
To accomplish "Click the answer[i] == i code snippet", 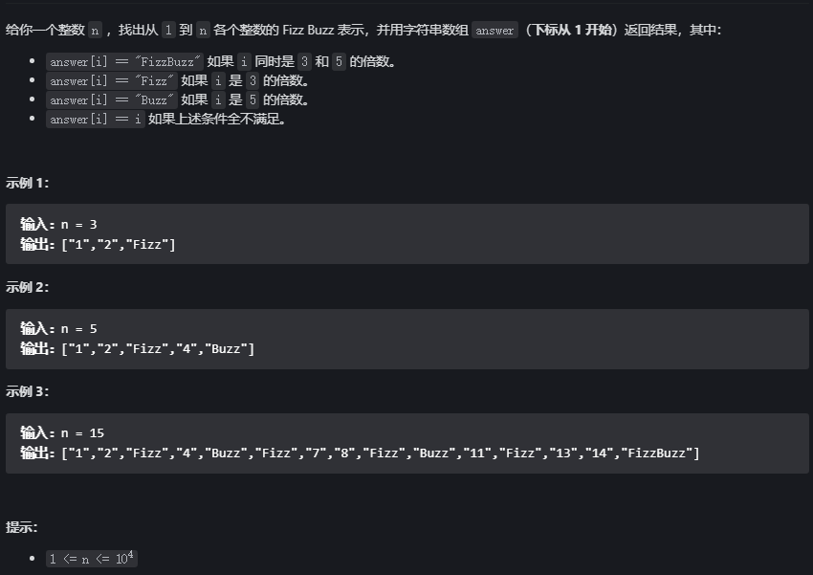I will pyautogui.click(x=96, y=120).
